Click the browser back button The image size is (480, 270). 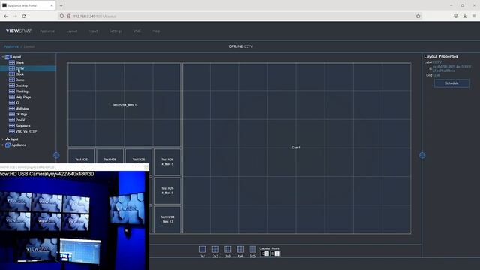[6, 16]
